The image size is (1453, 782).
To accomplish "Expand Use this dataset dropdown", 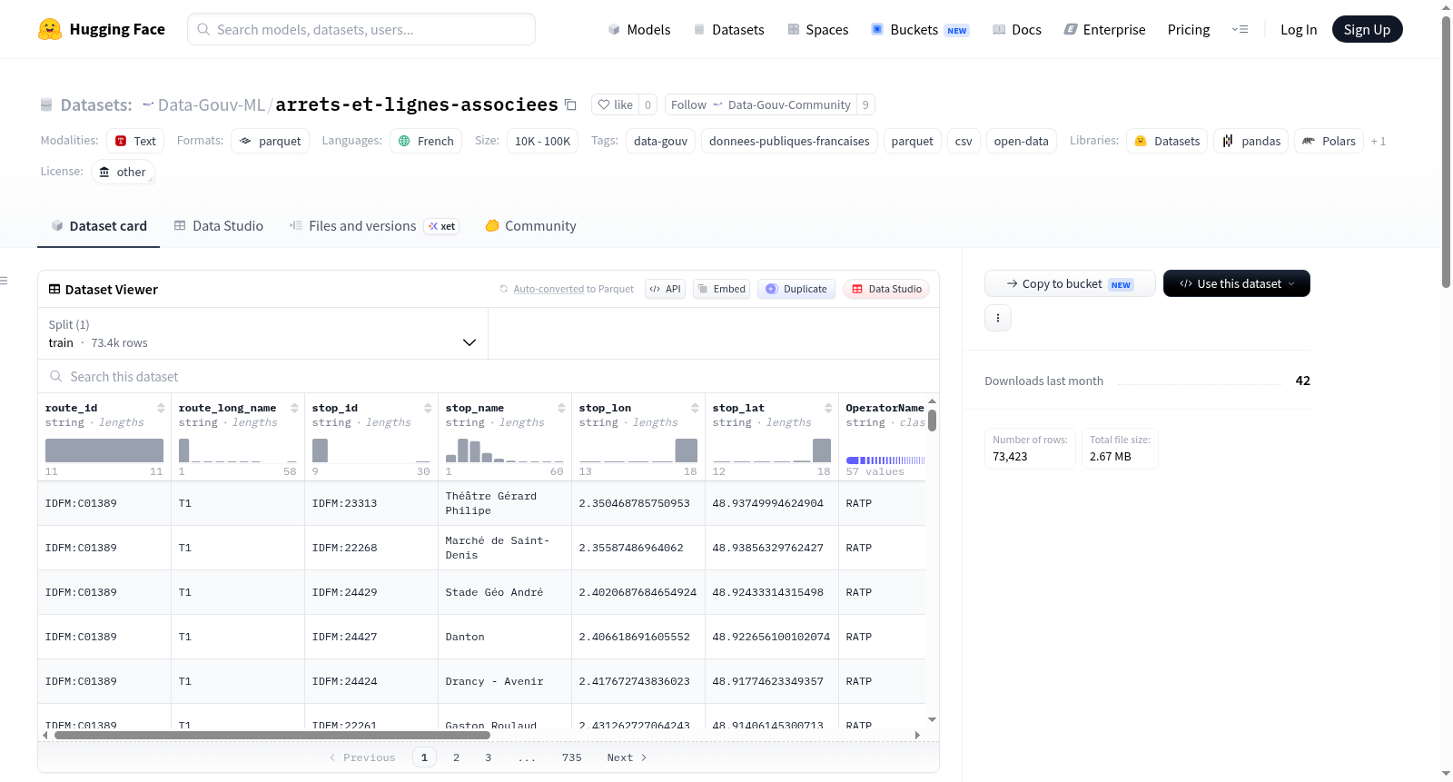I will coord(1237,283).
